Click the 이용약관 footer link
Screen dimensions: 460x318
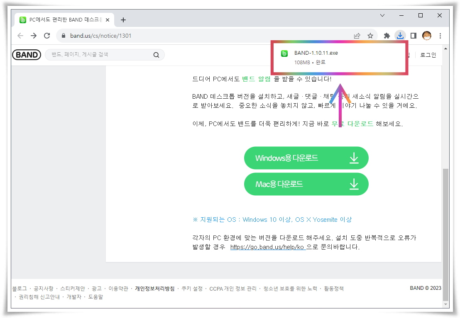[118, 289]
